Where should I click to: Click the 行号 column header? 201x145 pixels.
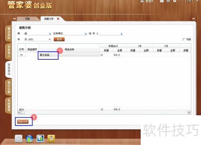coord(21,49)
